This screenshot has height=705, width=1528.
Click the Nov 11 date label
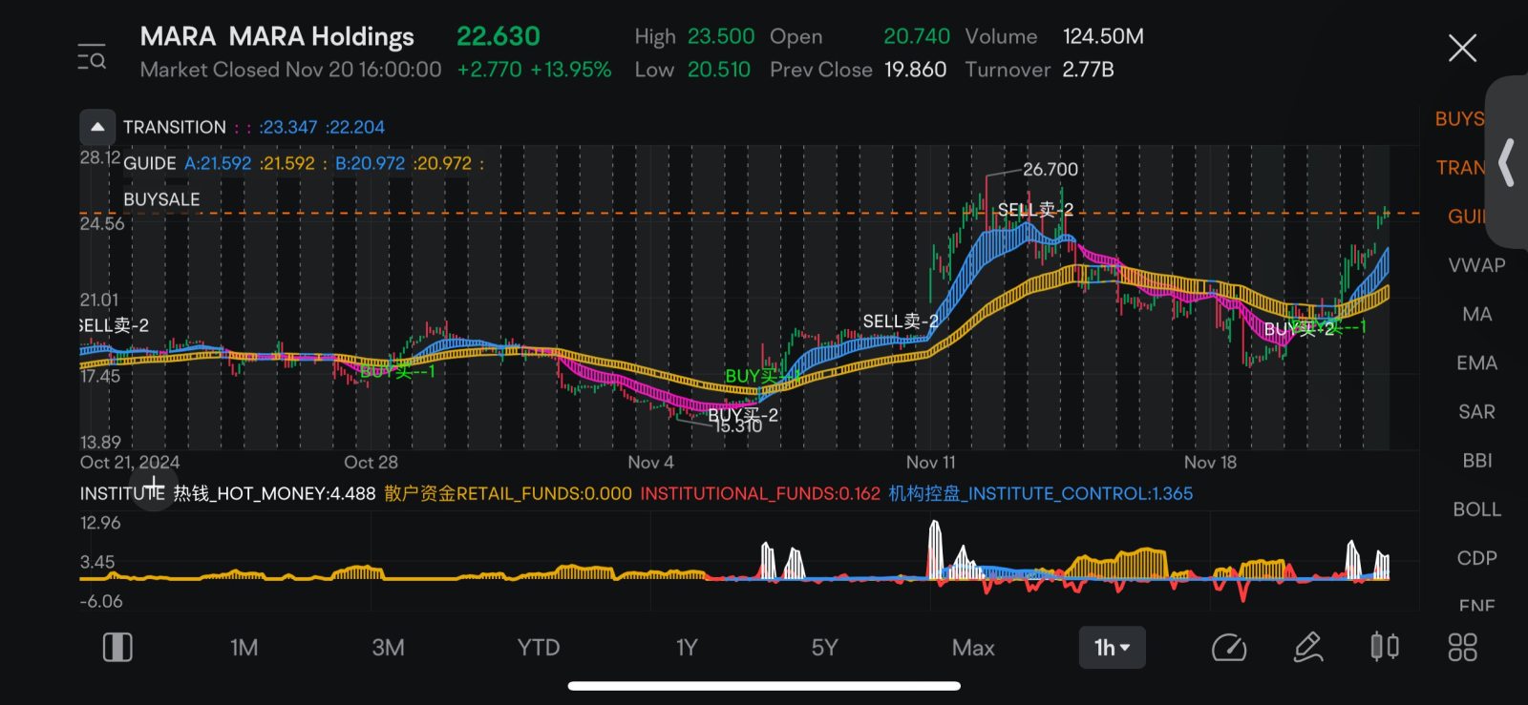point(931,462)
